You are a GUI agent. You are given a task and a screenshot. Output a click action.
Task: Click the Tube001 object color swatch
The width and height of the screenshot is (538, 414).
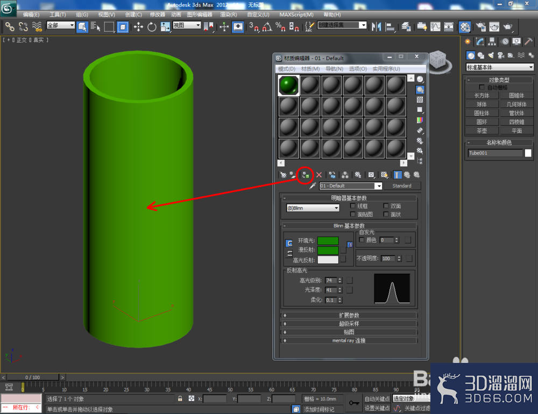point(528,153)
